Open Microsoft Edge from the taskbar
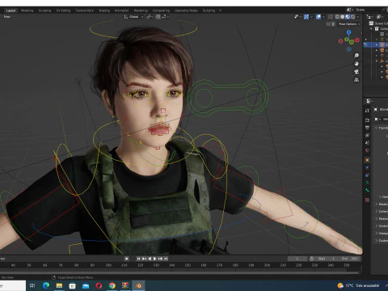Screen dimensions: 388x291 (46, 285)
